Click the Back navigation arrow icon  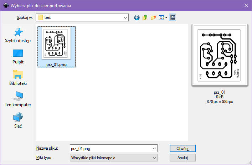pos(137,17)
